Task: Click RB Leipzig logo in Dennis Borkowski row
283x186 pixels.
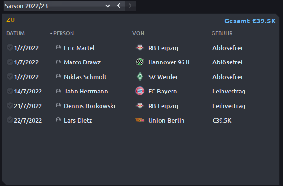Action: [140, 105]
